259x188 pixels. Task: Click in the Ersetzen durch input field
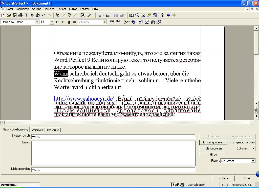click(x=113, y=137)
